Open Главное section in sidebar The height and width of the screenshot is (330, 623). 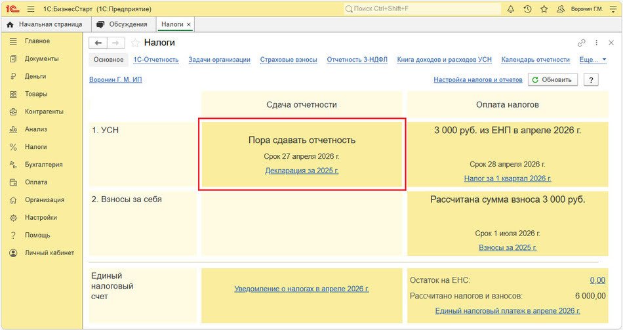pyautogui.click(x=37, y=41)
